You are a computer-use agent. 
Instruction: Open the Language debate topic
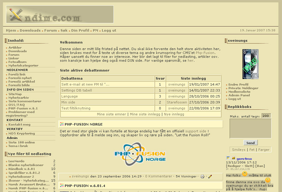69,97
